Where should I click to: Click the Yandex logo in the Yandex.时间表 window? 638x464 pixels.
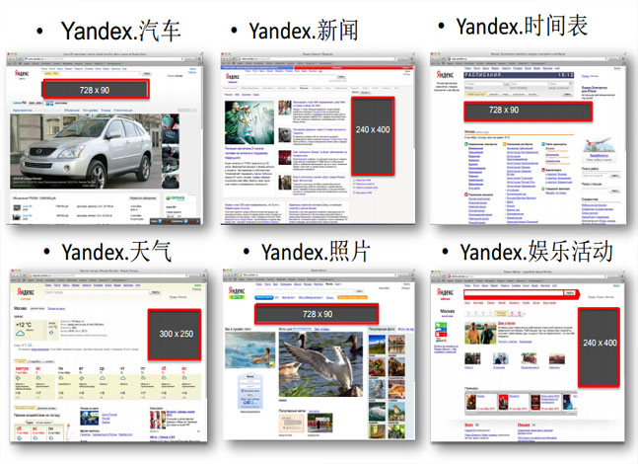(445, 75)
